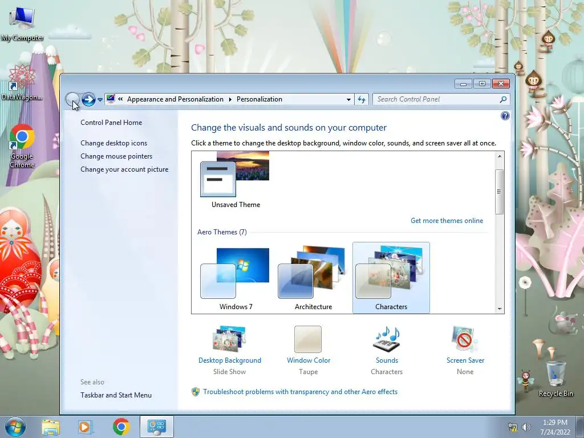Select the Architecture theme
The width and height of the screenshot is (584, 438).
click(x=313, y=278)
